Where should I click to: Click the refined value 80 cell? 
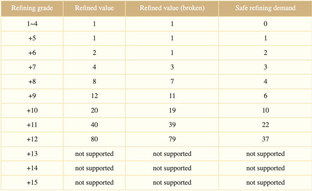(94, 139)
